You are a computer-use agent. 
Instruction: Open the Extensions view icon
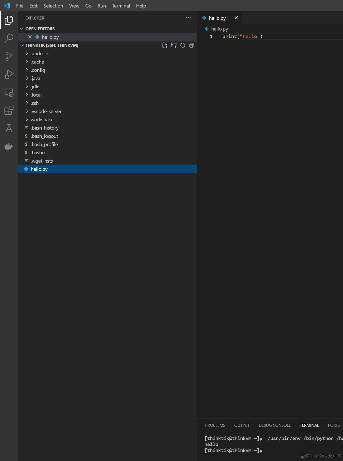tap(9, 110)
